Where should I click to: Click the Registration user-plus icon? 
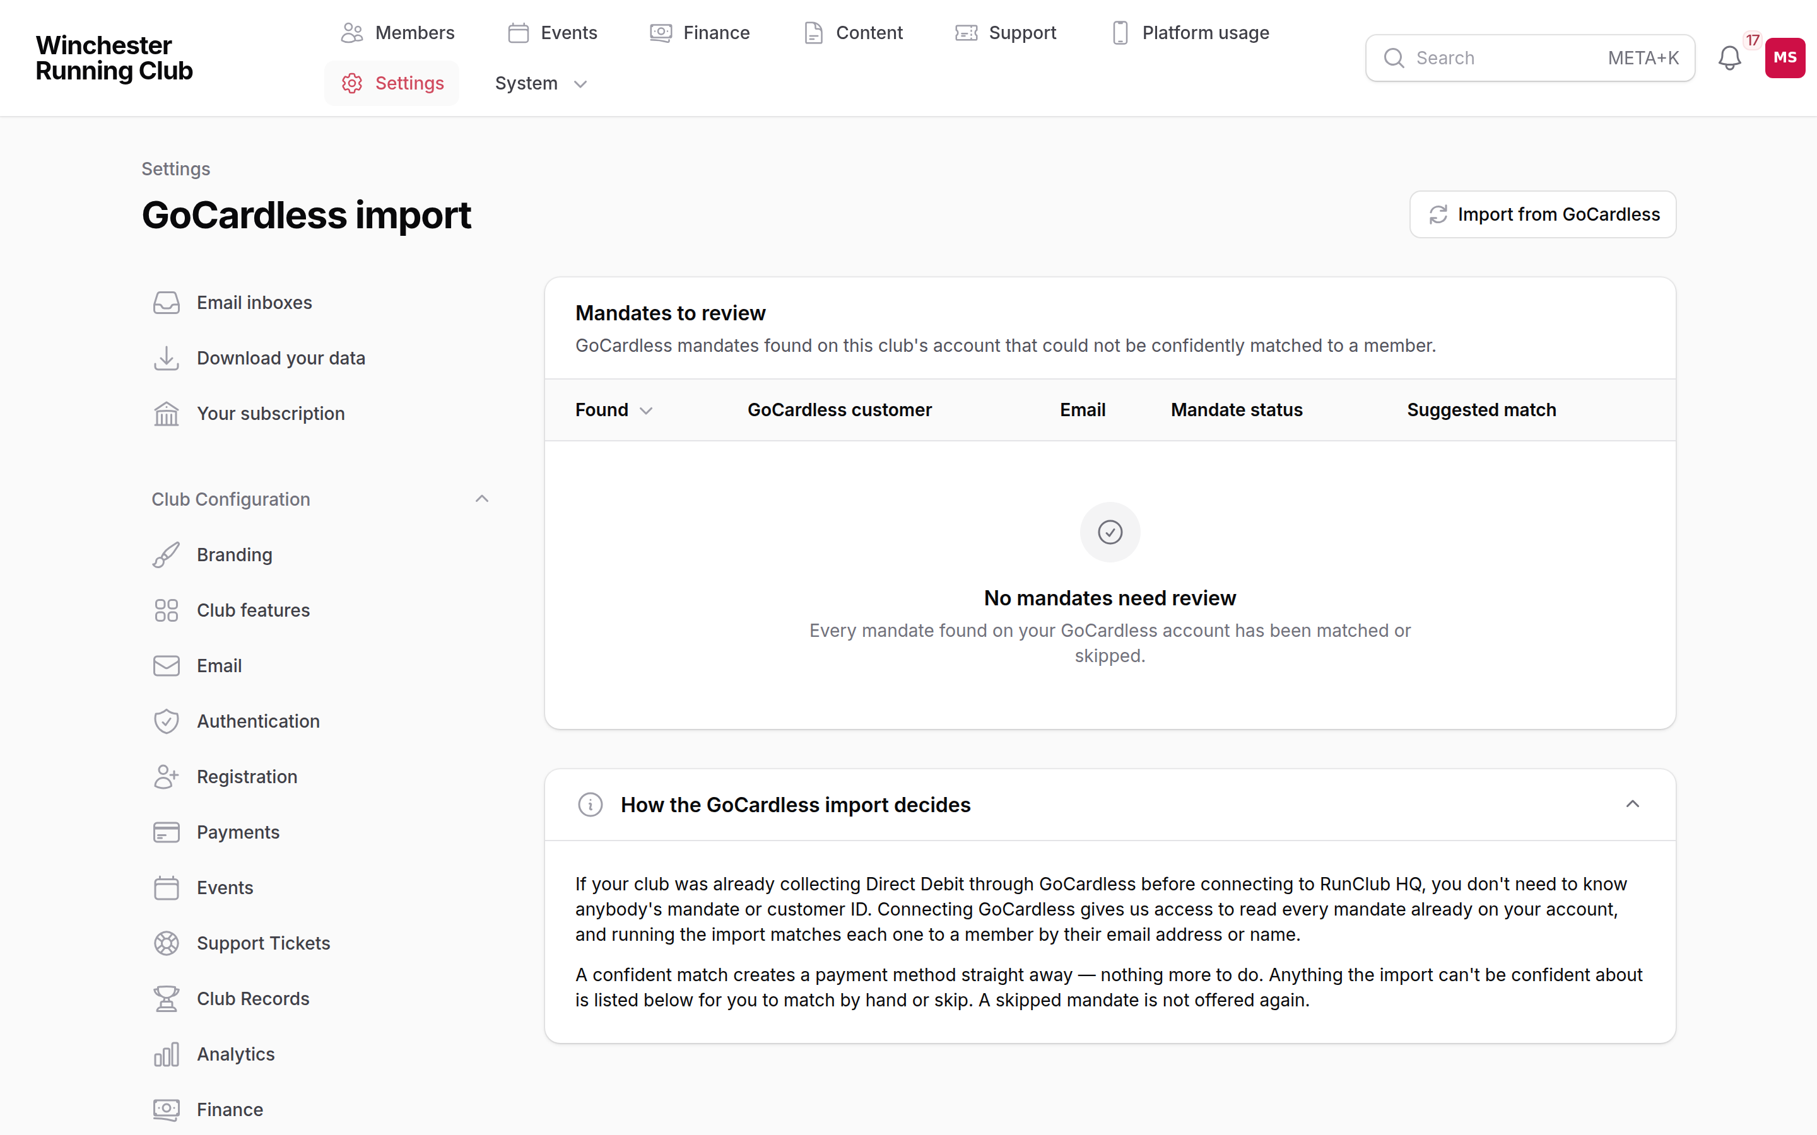point(167,777)
